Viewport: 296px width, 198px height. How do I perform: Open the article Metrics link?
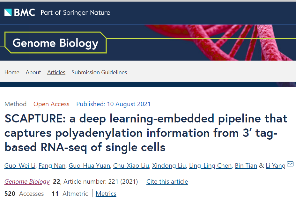click(x=106, y=194)
